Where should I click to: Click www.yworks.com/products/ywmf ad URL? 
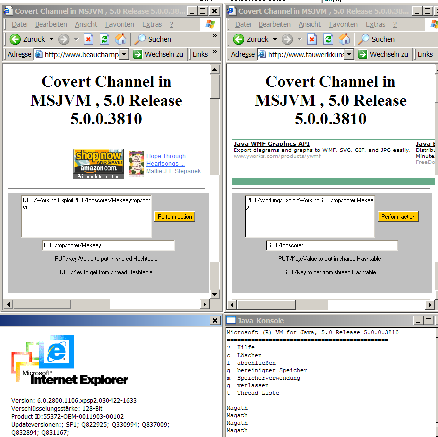click(277, 156)
